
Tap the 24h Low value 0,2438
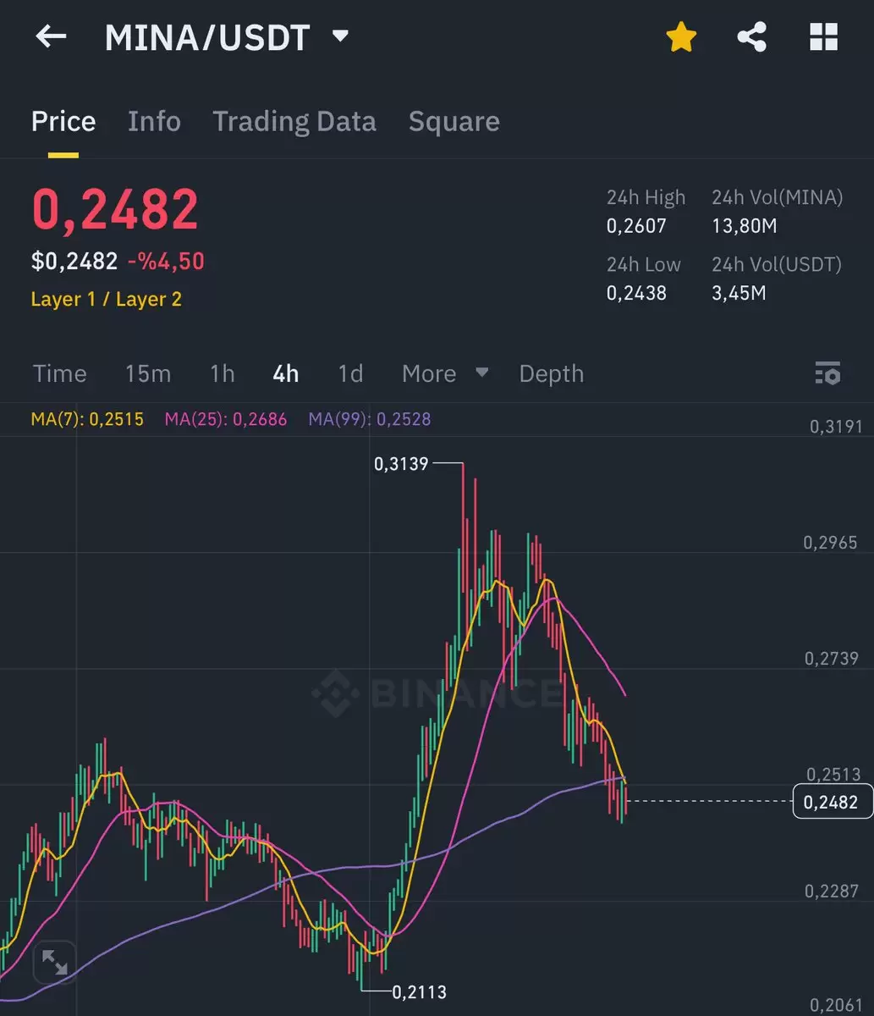(636, 293)
